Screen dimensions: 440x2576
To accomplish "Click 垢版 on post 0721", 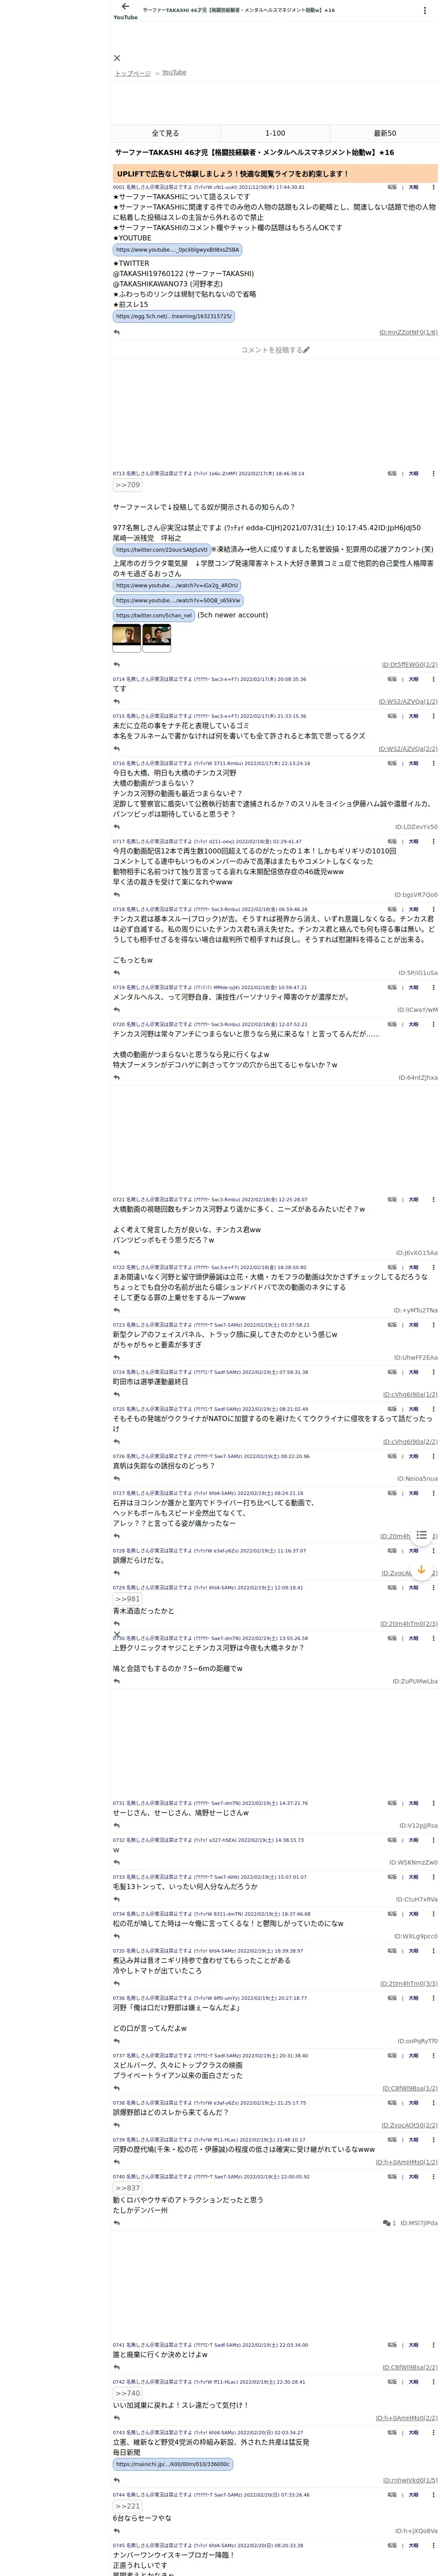I will (392, 1199).
